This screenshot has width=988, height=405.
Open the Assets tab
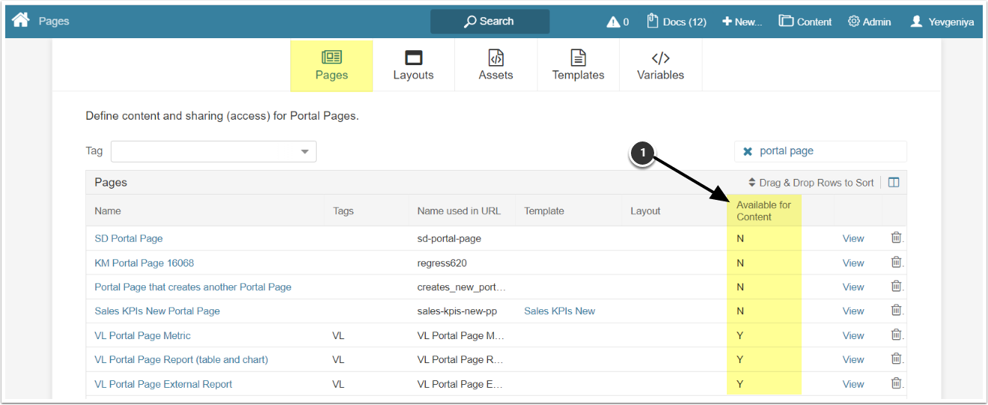495,66
